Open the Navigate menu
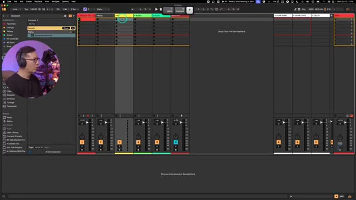 (x=56, y=2)
